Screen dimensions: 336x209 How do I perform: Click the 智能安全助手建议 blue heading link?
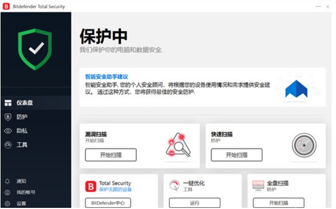click(x=106, y=77)
